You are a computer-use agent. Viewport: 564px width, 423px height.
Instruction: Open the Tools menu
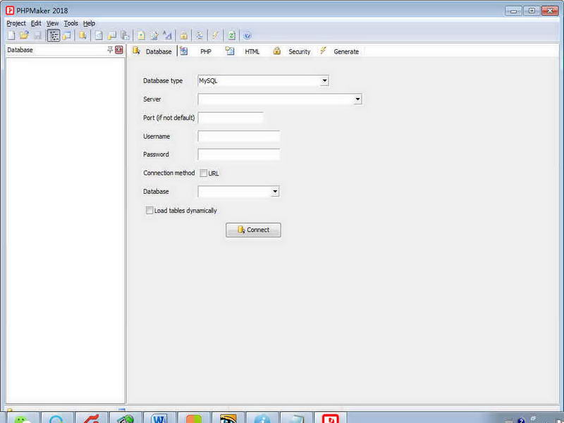tap(71, 23)
